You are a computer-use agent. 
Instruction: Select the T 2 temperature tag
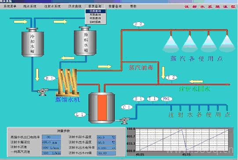171,77
